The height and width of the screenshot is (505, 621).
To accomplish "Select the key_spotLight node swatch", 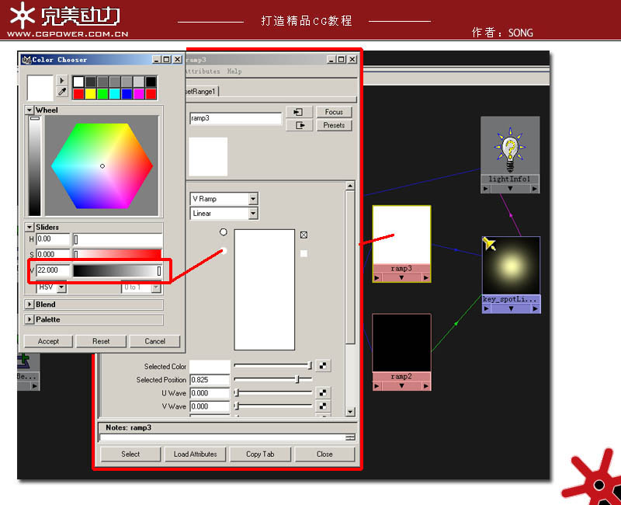I will (511, 266).
